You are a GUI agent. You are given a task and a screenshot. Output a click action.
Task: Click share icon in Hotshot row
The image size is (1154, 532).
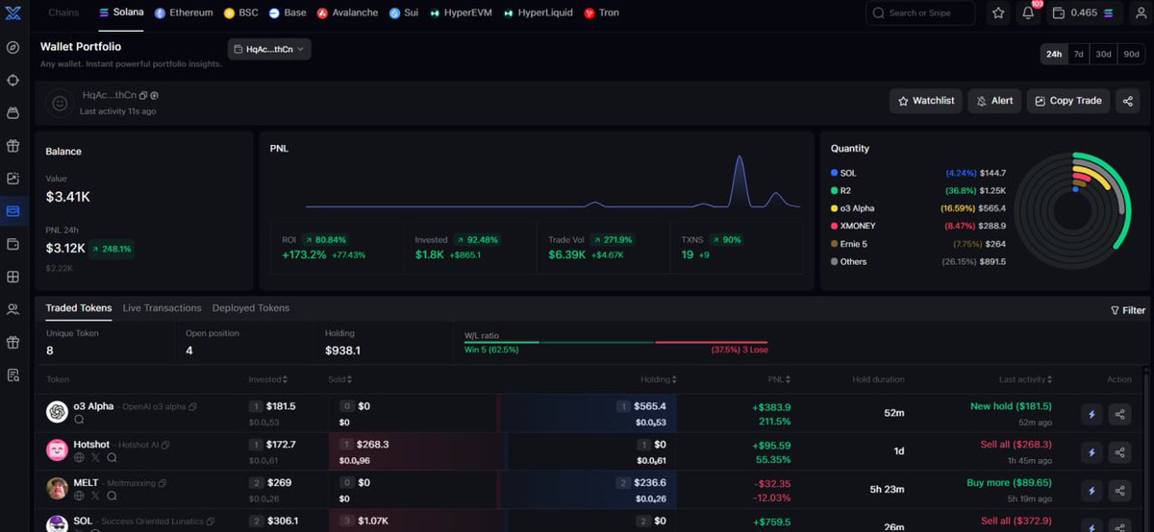click(x=1119, y=451)
